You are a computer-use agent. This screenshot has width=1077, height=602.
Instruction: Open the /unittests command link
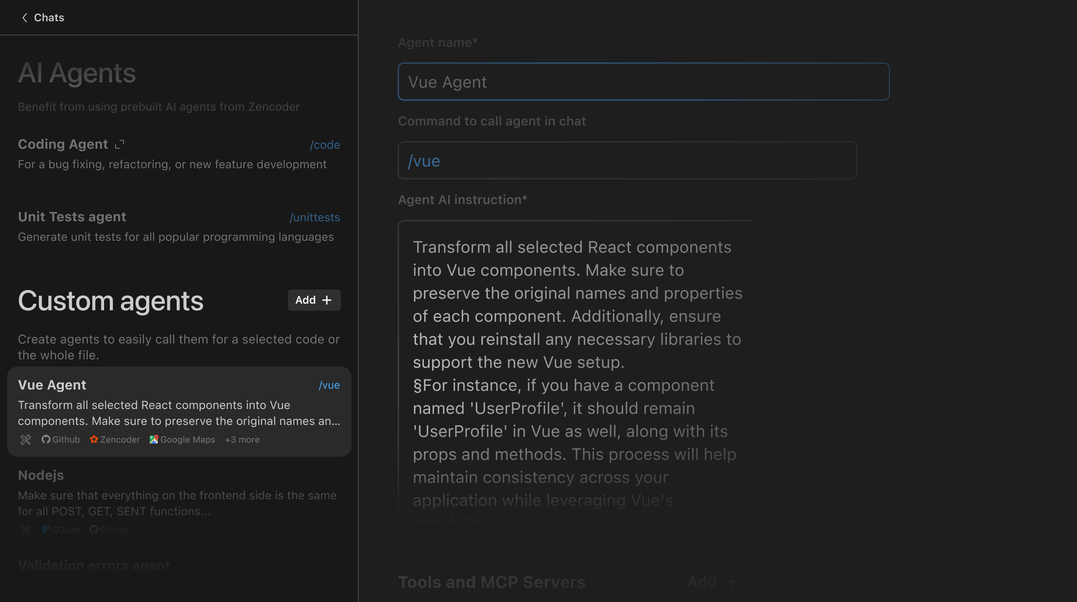pyautogui.click(x=314, y=217)
